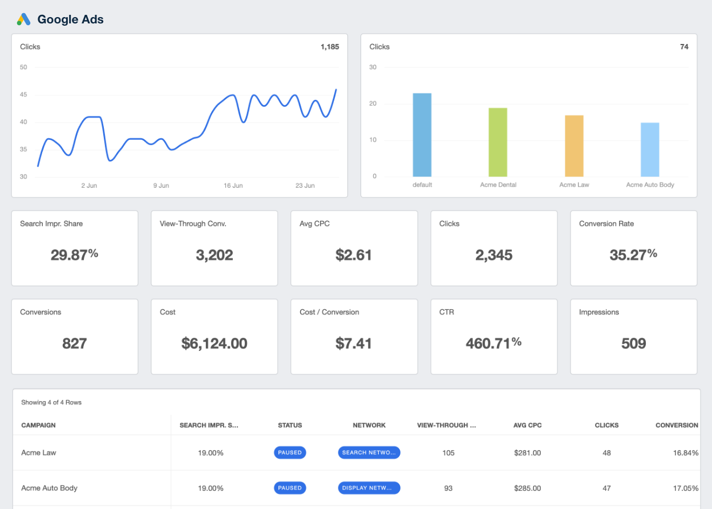This screenshot has width=712, height=509.
Task: Select the Impressions metric card
Action: pyautogui.click(x=633, y=337)
